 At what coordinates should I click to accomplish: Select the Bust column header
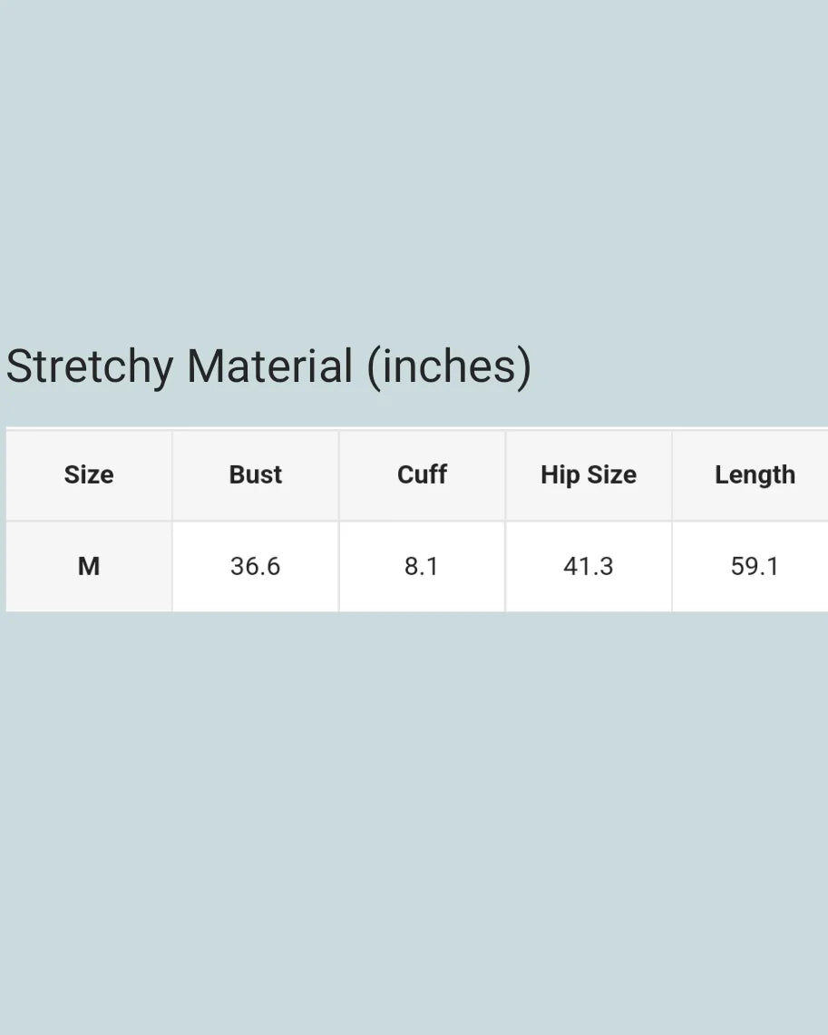coord(256,474)
